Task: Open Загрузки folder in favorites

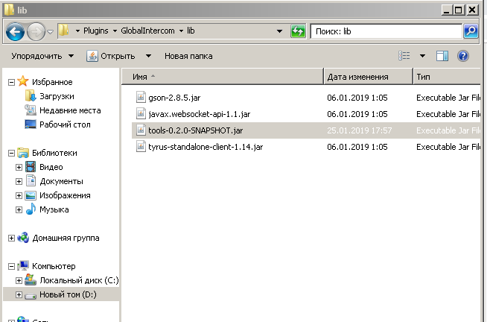Action: point(56,96)
